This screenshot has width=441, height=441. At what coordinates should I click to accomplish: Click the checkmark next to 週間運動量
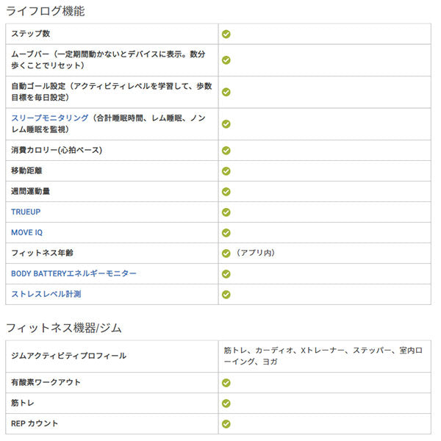pos(226,191)
